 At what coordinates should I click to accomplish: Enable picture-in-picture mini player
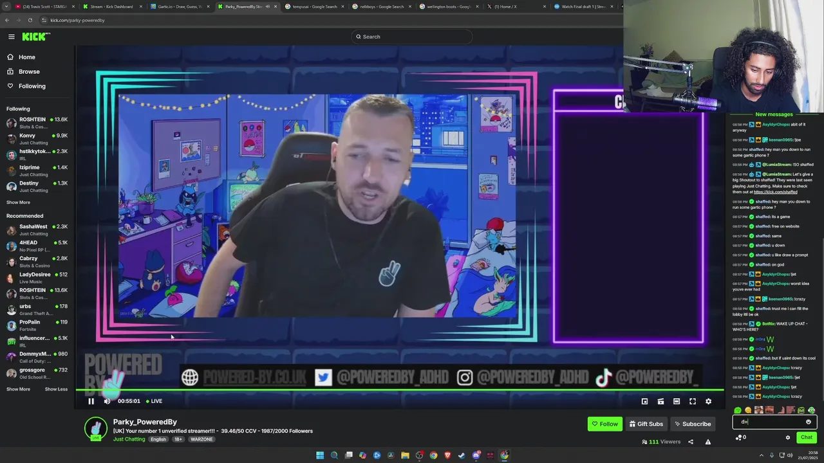pos(644,401)
